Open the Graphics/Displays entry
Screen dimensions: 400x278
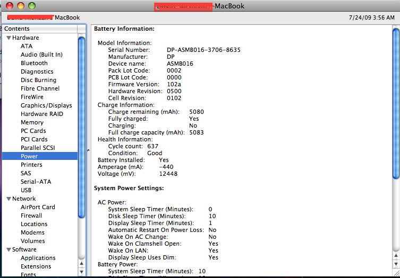46,105
